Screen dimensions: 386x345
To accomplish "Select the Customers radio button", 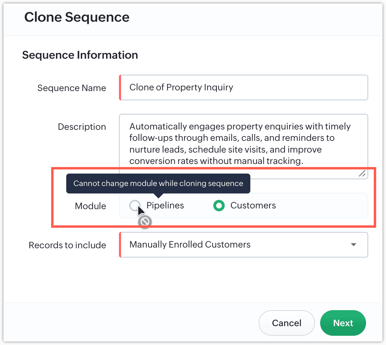I will pos(219,205).
